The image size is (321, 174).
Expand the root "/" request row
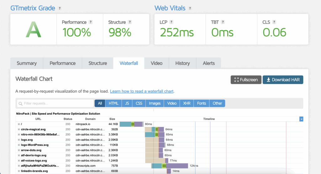[18, 124]
